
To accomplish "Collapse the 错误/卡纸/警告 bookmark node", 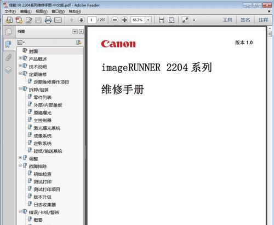I will click(x=20, y=211).
